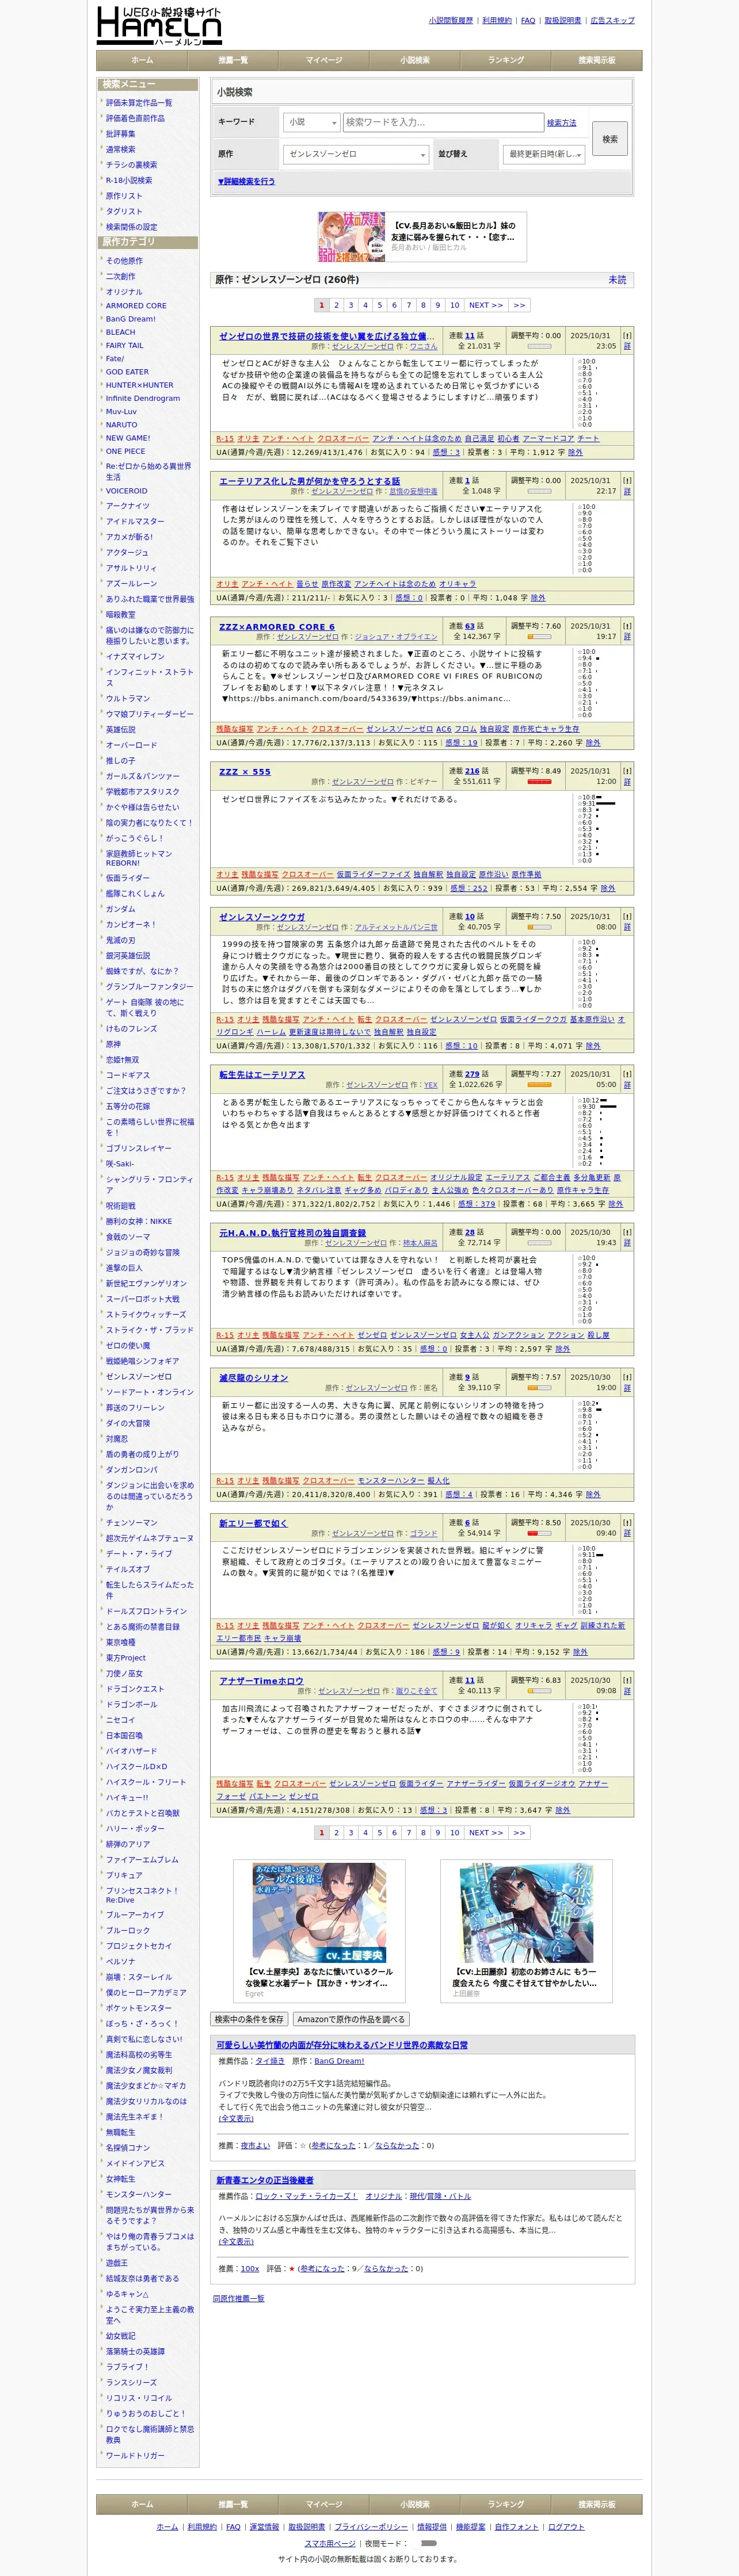Click [!] report mark for ゼンレスゾーンクウガ
The image size is (739, 2576).
627,916
